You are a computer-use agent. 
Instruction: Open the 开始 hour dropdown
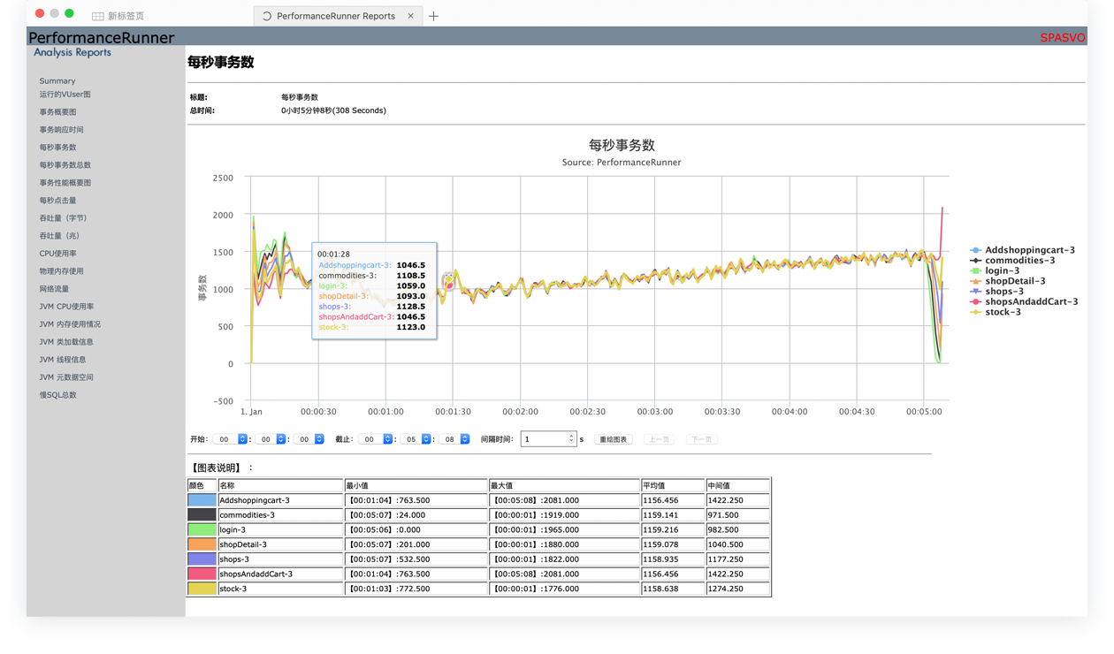tap(233, 439)
